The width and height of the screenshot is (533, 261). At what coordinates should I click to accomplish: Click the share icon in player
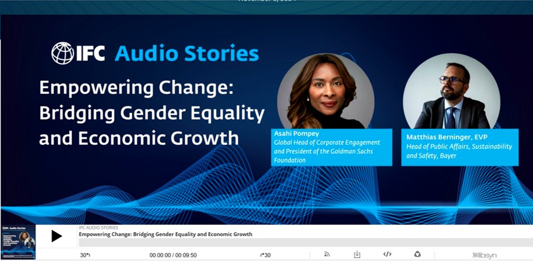pyautogui.click(x=417, y=254)
